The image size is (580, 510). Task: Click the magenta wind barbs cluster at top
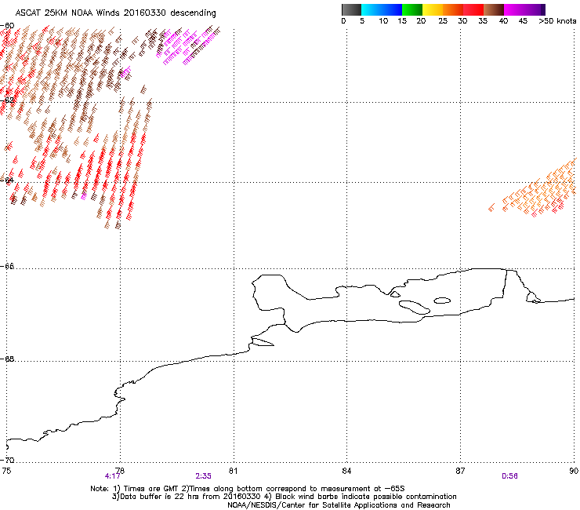coord(187,46)
